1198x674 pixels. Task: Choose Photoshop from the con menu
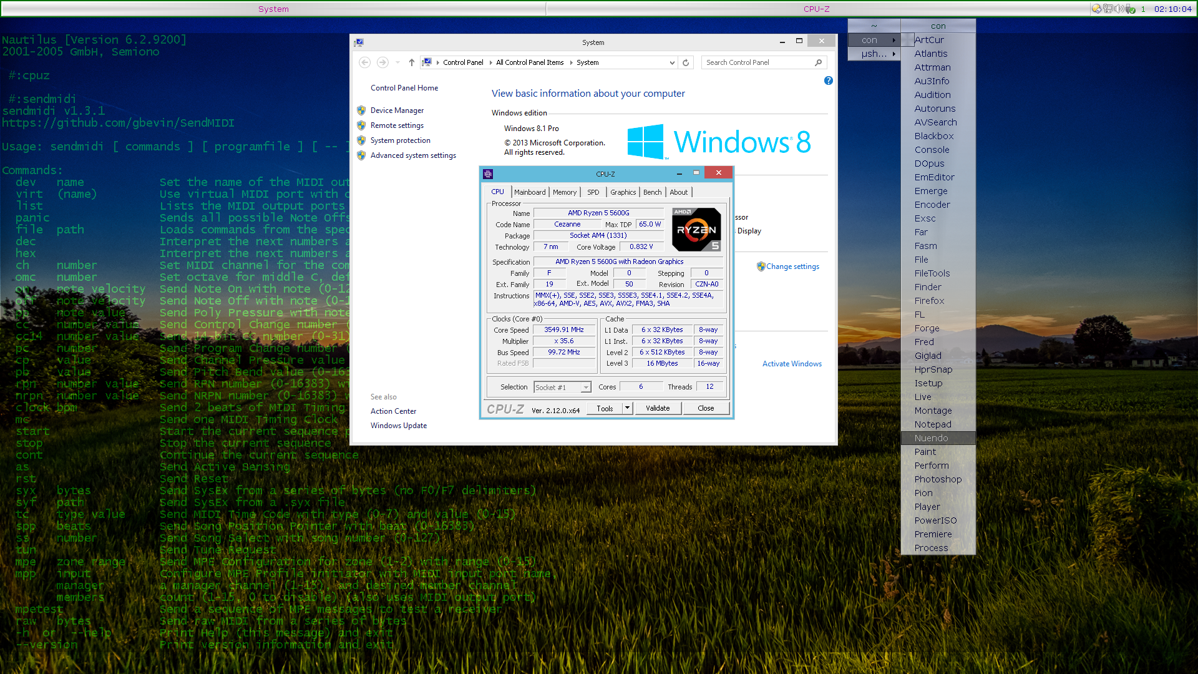tap(938, 479)
